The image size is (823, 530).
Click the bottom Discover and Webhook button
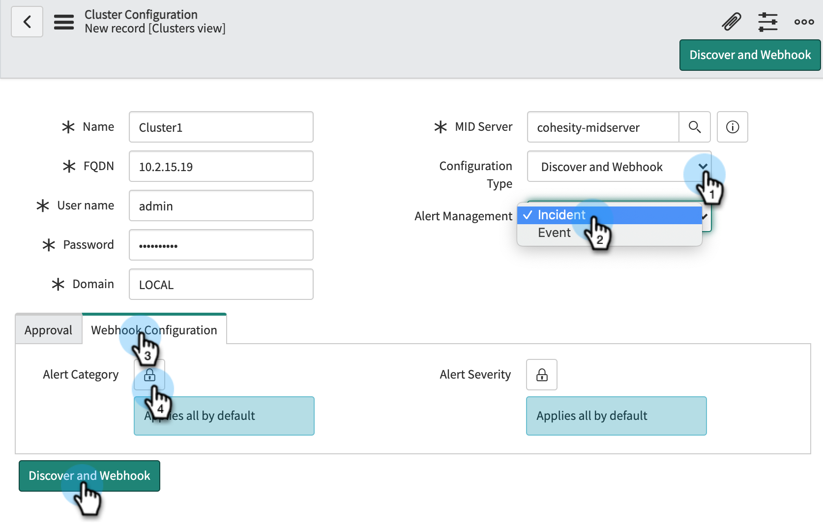pos(89,475)
